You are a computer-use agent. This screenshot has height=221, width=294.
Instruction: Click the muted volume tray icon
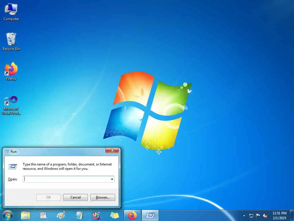pos(265,216)
